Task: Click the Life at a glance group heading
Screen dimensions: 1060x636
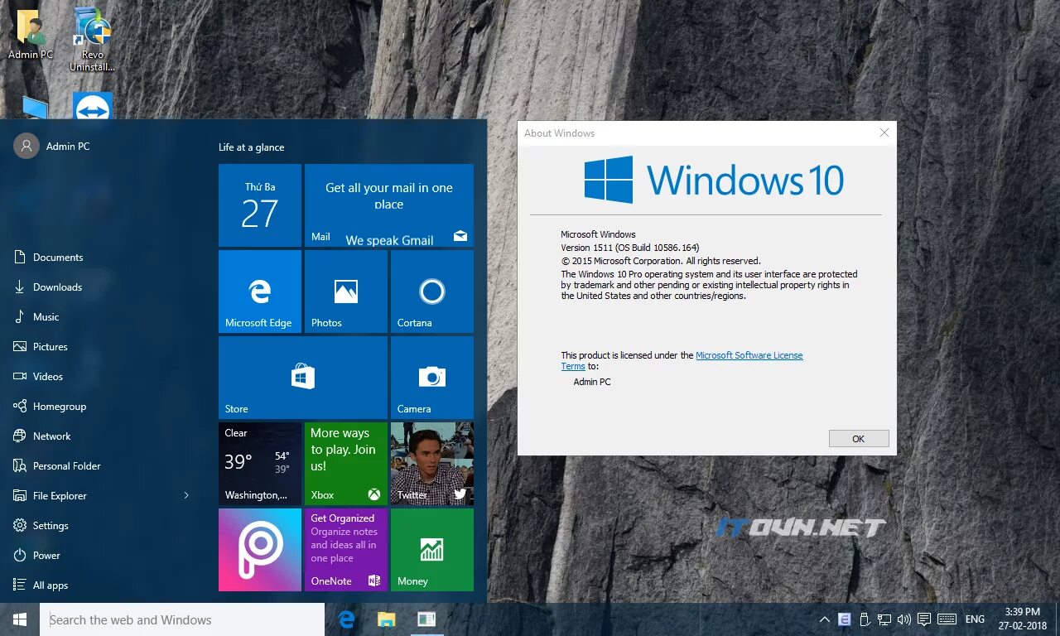Action: 252,147
